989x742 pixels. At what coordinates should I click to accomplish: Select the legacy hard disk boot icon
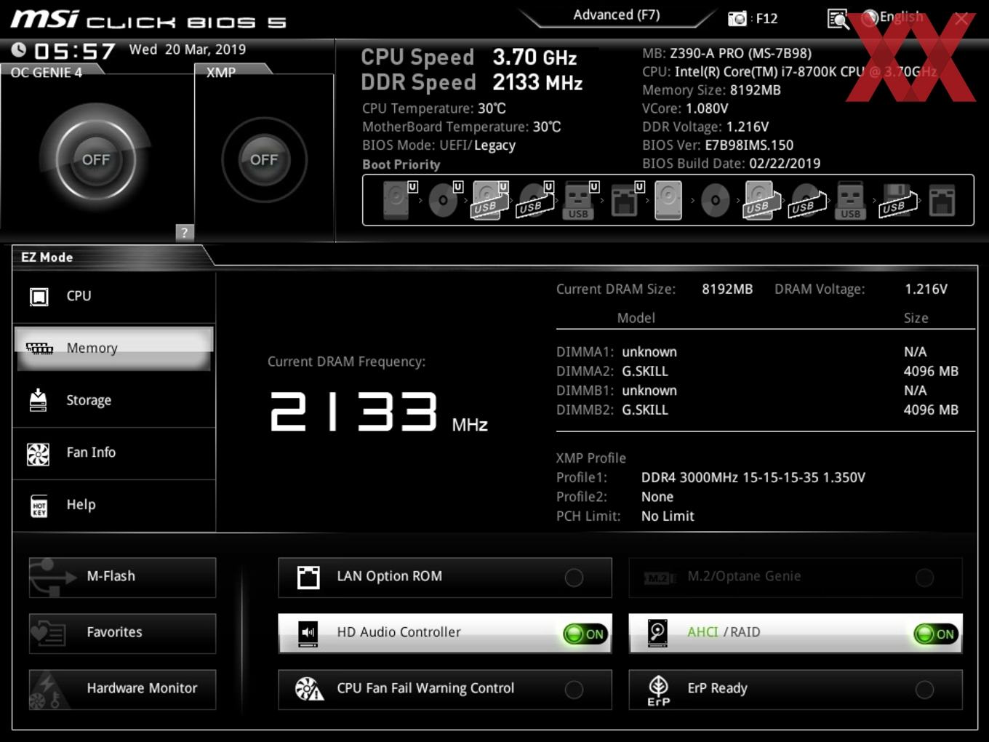point(668,200)
